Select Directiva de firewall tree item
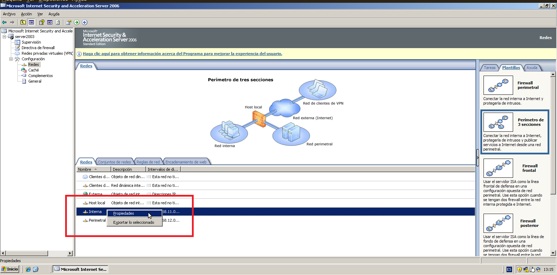557x275 pixels. [38, 48]
